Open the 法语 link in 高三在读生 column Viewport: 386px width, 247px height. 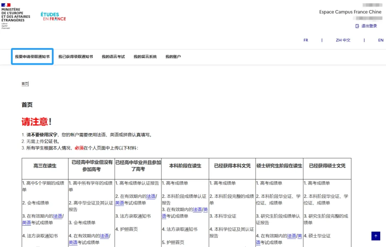pos(57,216)
